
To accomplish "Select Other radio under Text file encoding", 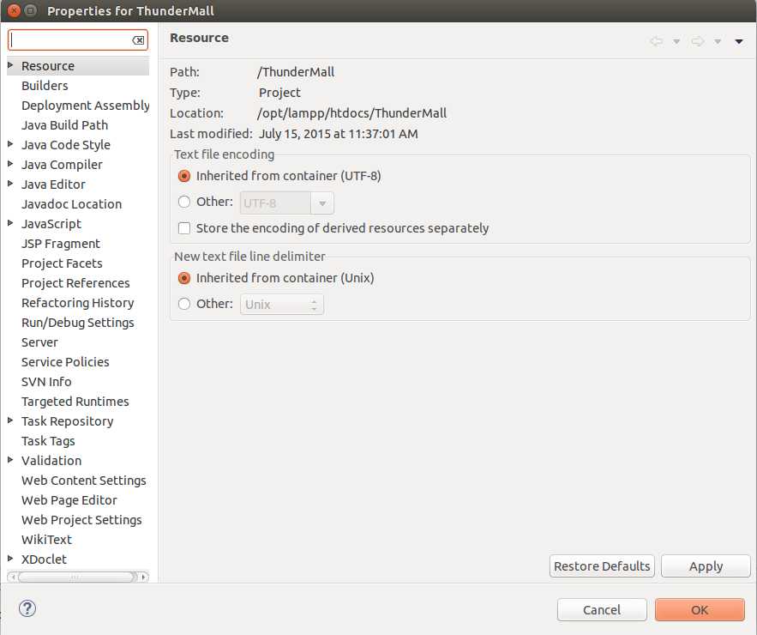I will [184, 202].
